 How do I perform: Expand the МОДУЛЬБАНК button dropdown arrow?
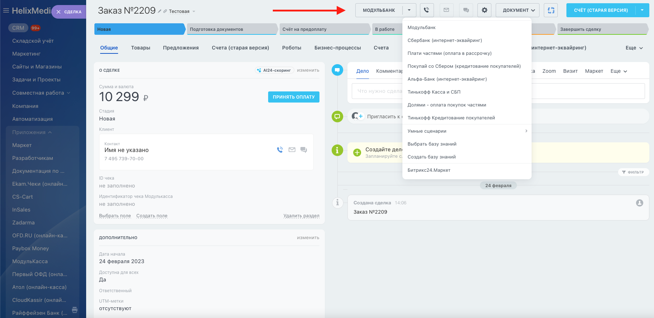409,10
